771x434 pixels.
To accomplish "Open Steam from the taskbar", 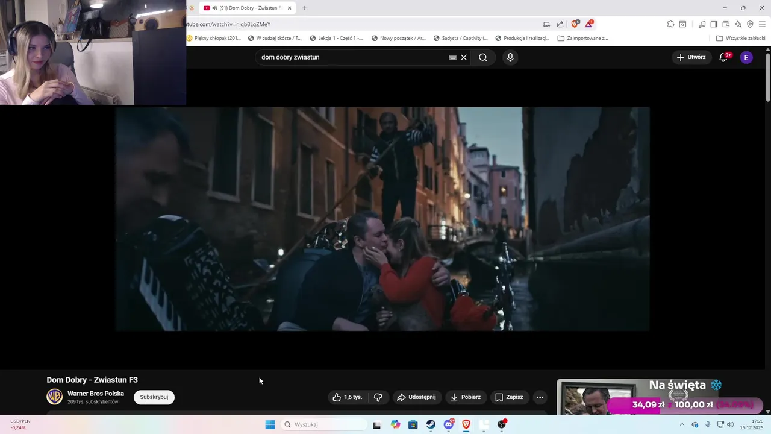I will 431,424.
